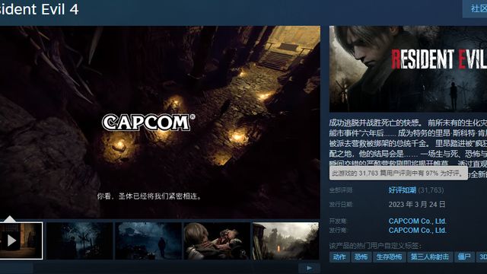Open the 生存恐怖 tag
This screenshot has width=487, height=274.
389,257
